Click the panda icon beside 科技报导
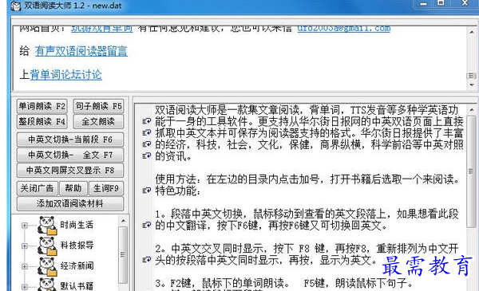 (47, 246)
